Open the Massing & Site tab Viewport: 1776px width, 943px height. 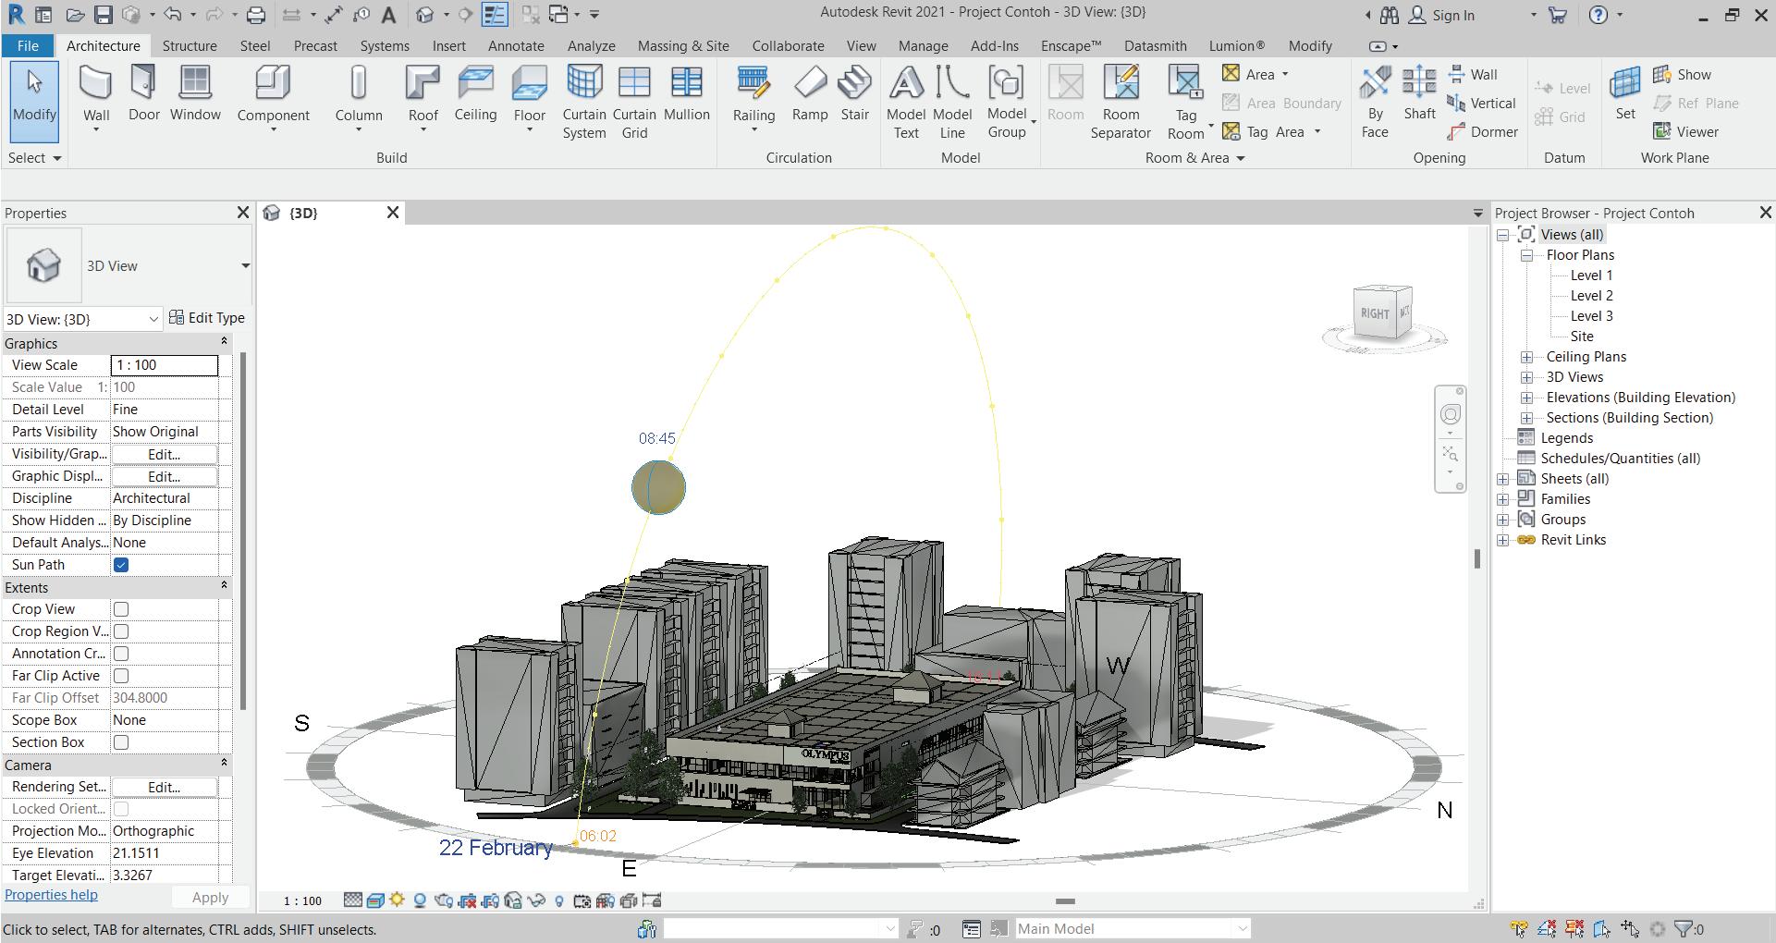[x=683, y=45]
